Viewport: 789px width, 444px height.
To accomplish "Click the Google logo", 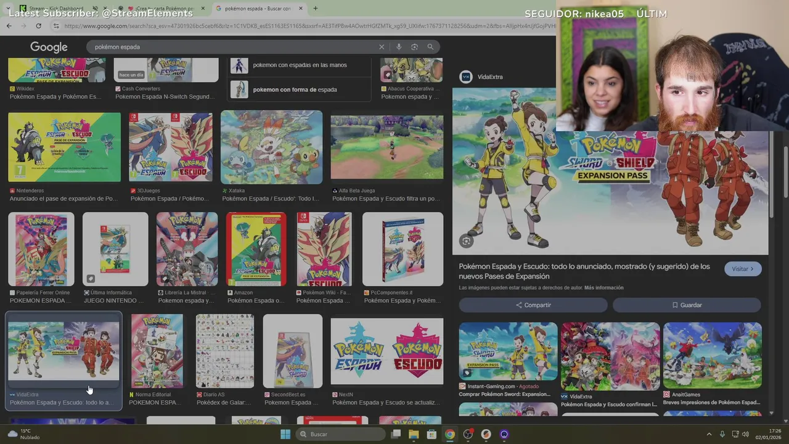I will pos(49,47).
